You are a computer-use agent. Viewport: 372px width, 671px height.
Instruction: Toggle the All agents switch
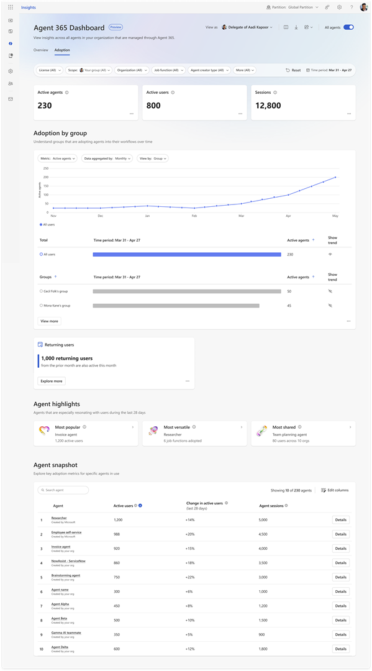(348, 27)
